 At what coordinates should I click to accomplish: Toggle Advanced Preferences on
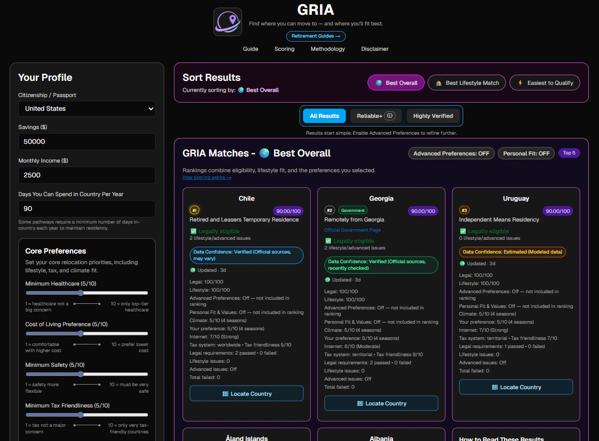[x=451, y=153]
